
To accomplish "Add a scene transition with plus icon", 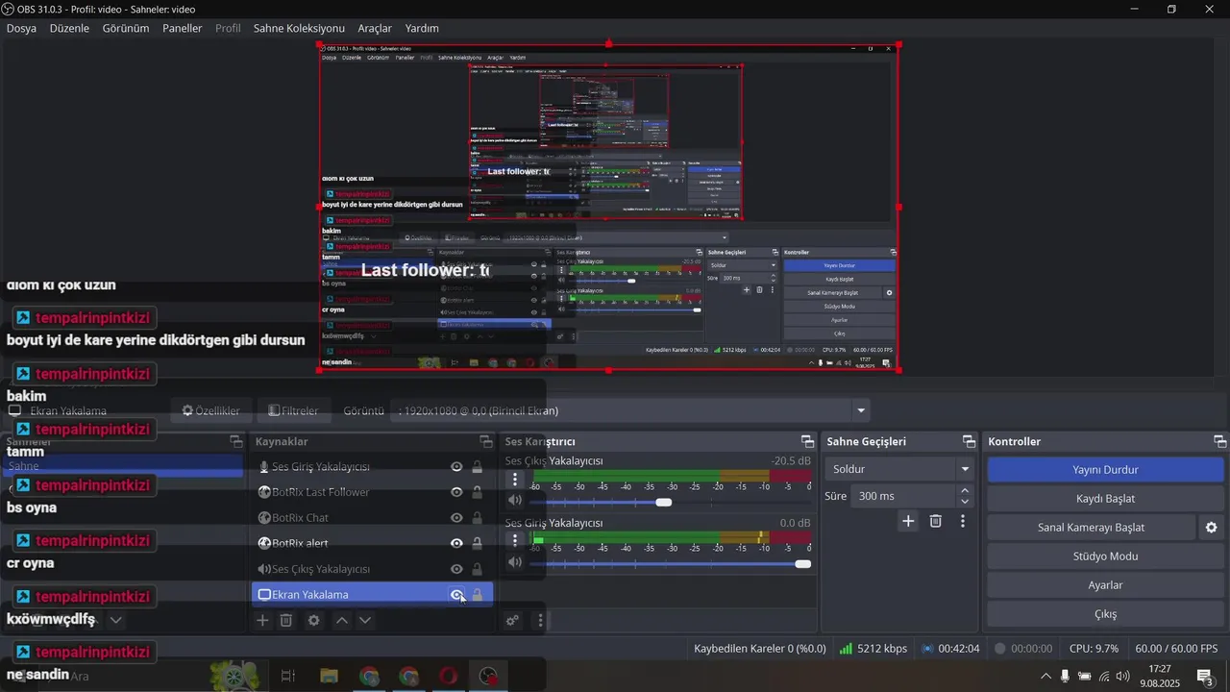I will click(908, 521).
